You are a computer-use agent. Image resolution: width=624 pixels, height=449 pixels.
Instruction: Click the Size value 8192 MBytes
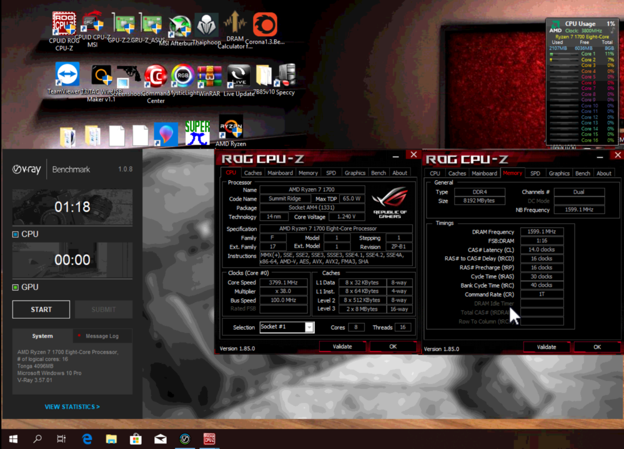click(x=480, y=201)
